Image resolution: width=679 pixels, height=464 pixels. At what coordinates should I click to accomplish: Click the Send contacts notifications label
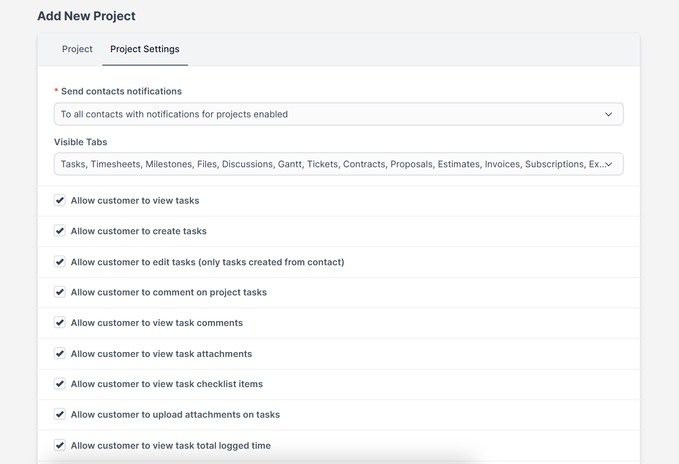tap(121, 91)
